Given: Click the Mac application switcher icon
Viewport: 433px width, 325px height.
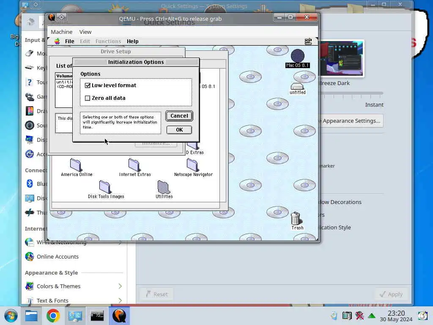Looking at the screenshot, I should coord(308,41).
